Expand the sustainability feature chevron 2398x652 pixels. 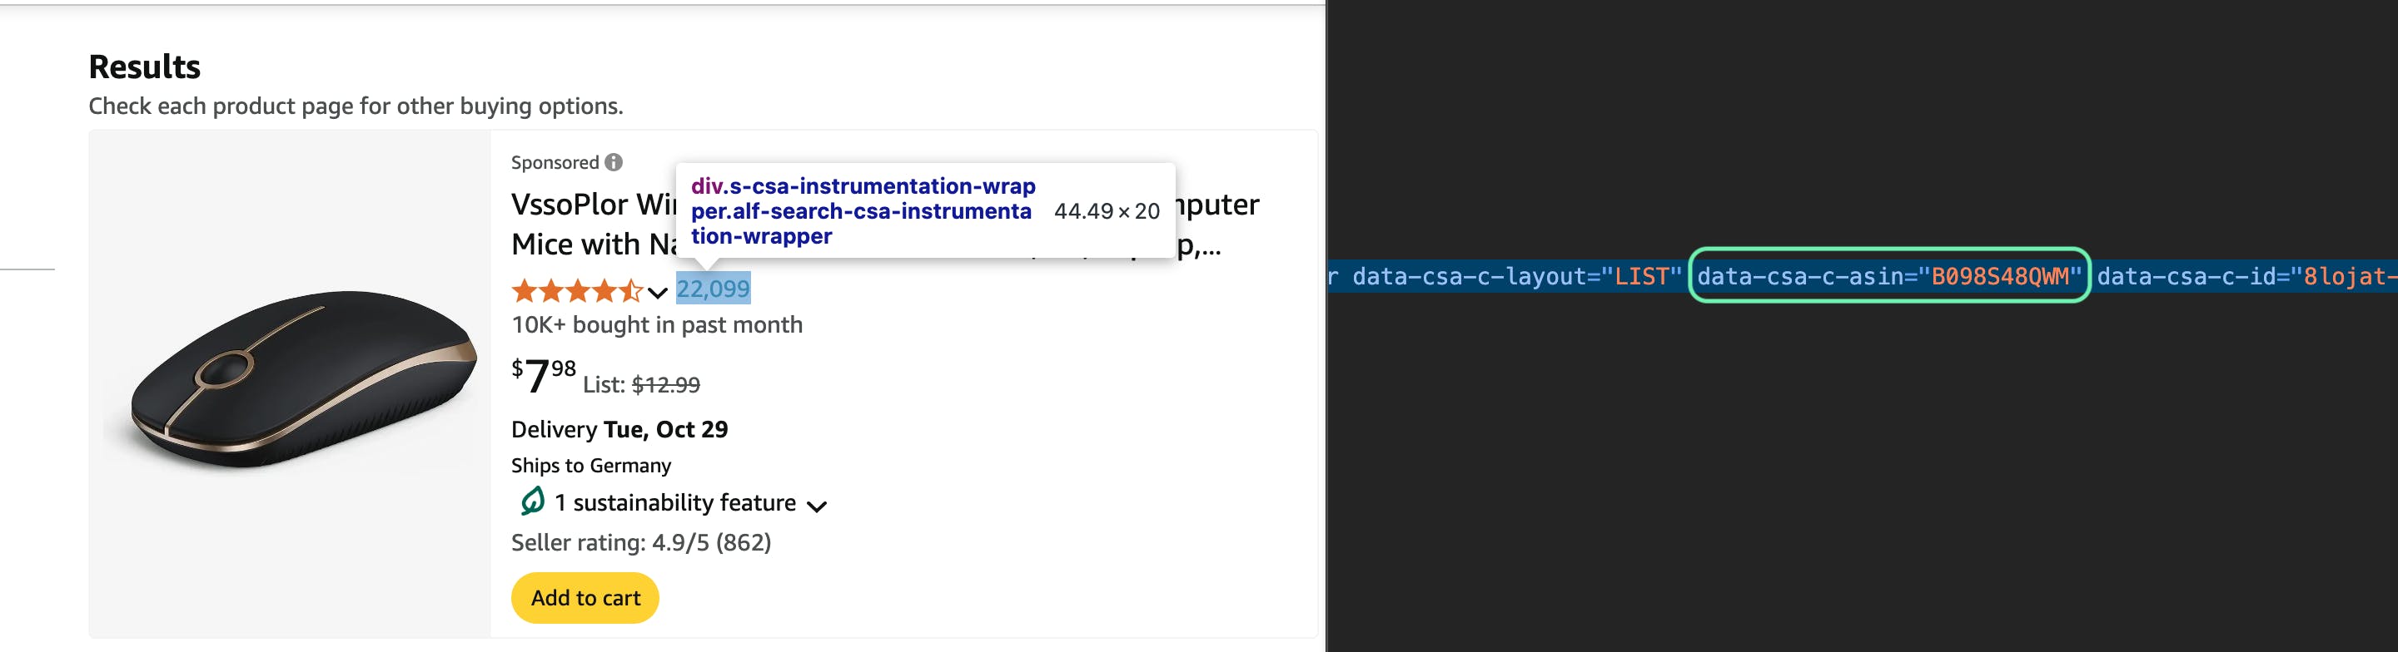816,506
